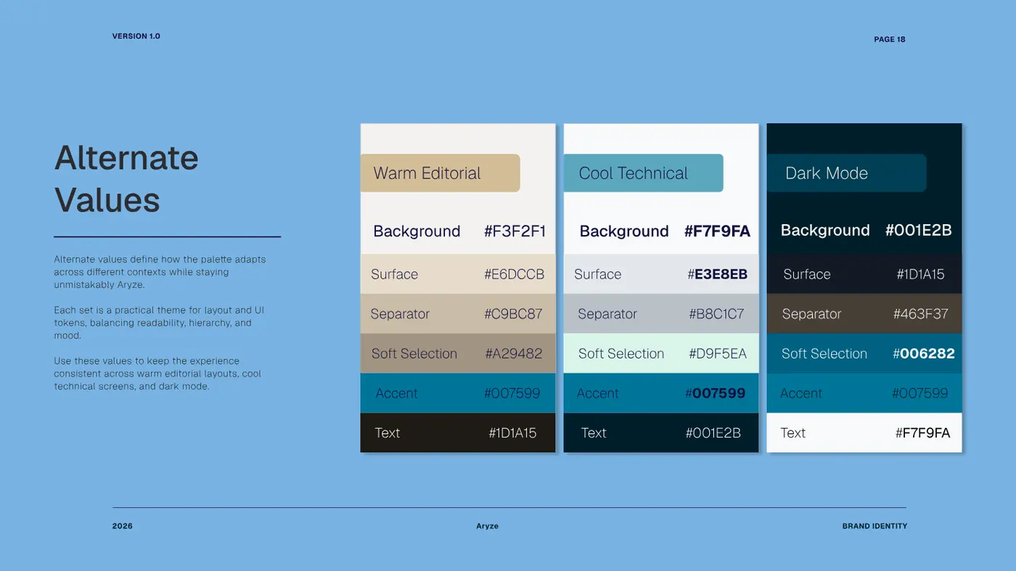Click the Alternate Values heading

[x=126, y=178]
